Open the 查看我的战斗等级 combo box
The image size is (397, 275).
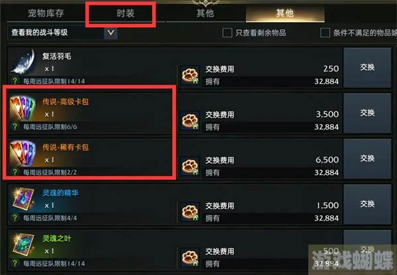click(63, 33)
